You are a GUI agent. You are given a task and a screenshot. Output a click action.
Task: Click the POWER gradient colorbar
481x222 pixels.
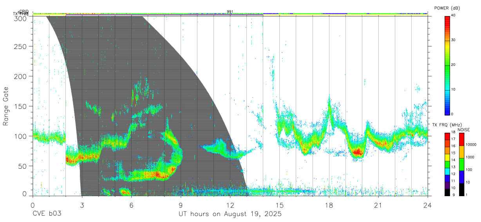pyautogui.click(x=447, y=65)
